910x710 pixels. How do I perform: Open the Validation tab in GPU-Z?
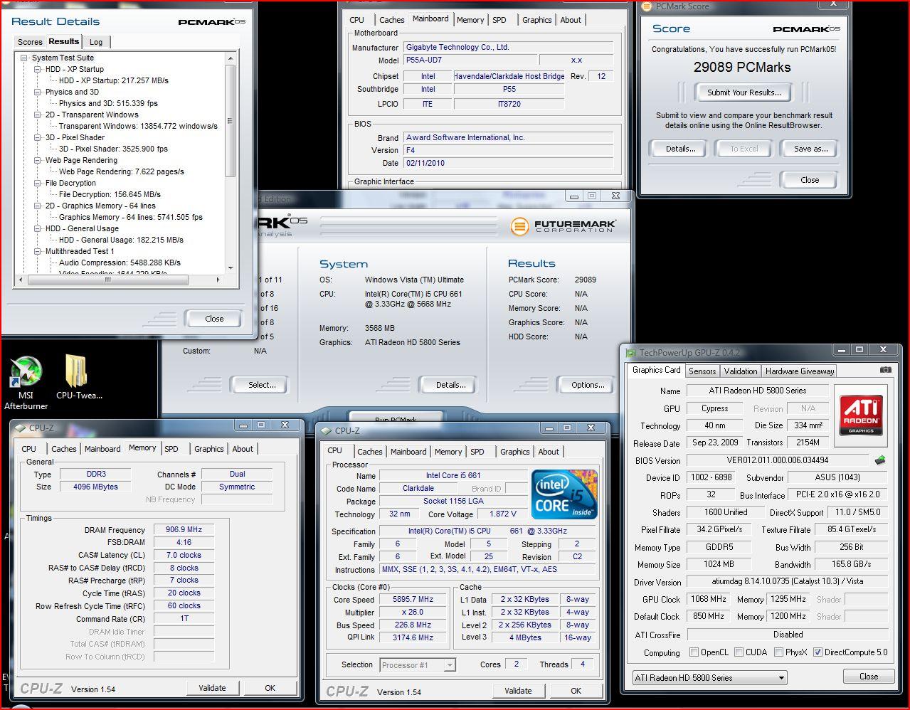tap(741, 371)
